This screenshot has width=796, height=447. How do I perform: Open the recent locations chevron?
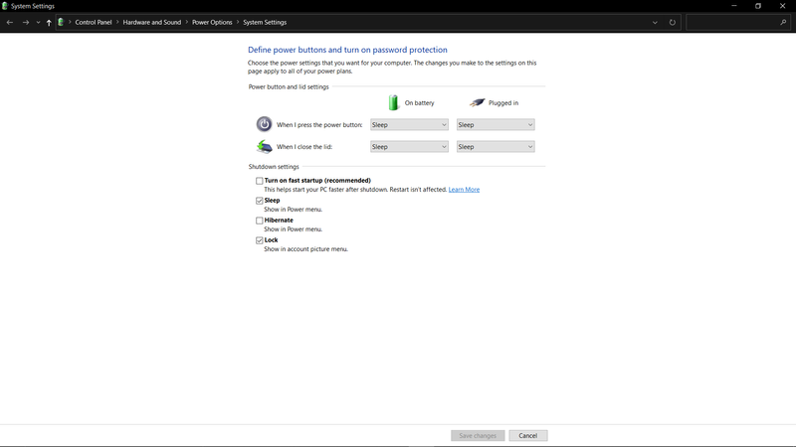point(38,22)
